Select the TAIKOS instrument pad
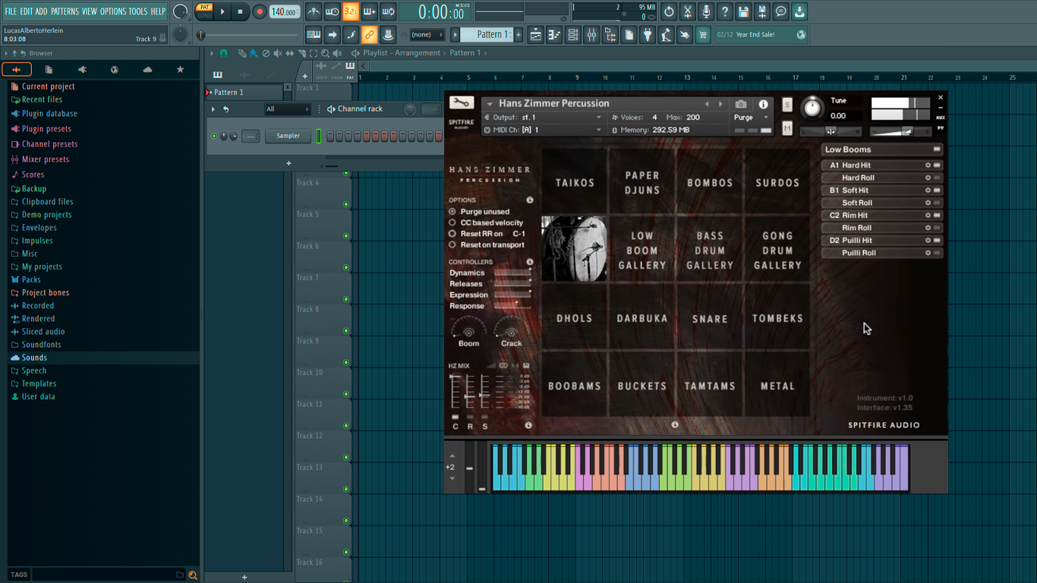The width and height of the screenshot is (1037, 583). click(575, 182)
